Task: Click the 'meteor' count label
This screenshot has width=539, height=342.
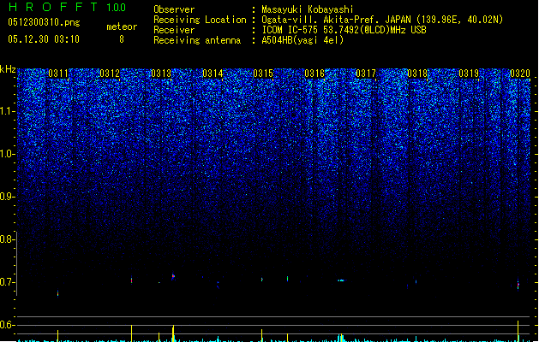Action: click(x=122, y=27)
